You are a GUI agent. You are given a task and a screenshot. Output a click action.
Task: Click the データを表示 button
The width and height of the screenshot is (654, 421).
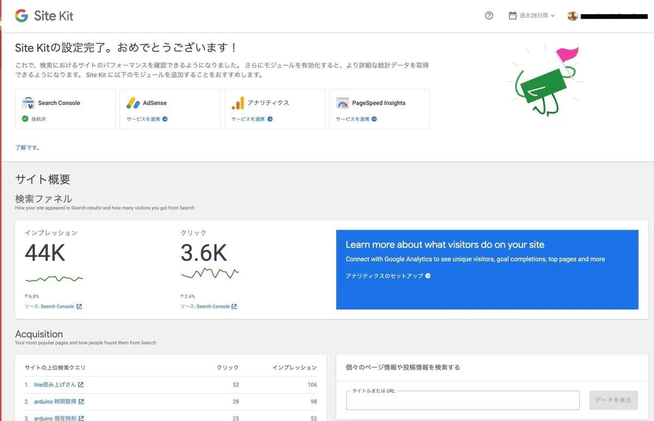click(x=613, y=400)
